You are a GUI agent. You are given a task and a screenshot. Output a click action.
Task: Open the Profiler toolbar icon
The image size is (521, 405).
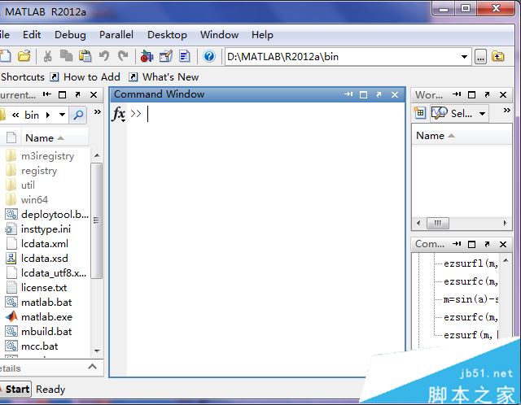[185, 56]
